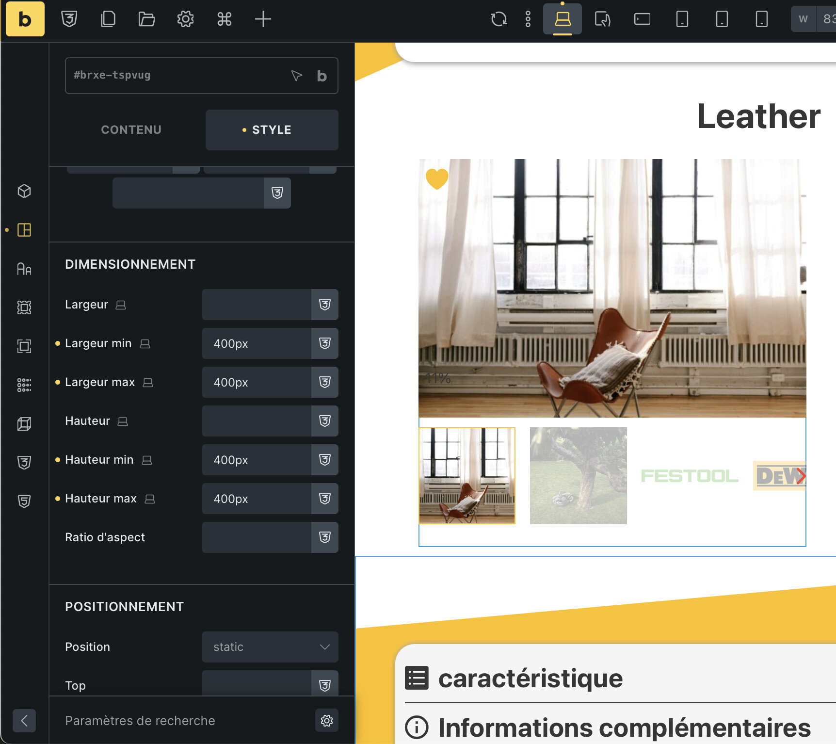Click the reload canvas icon

[498, 19]
